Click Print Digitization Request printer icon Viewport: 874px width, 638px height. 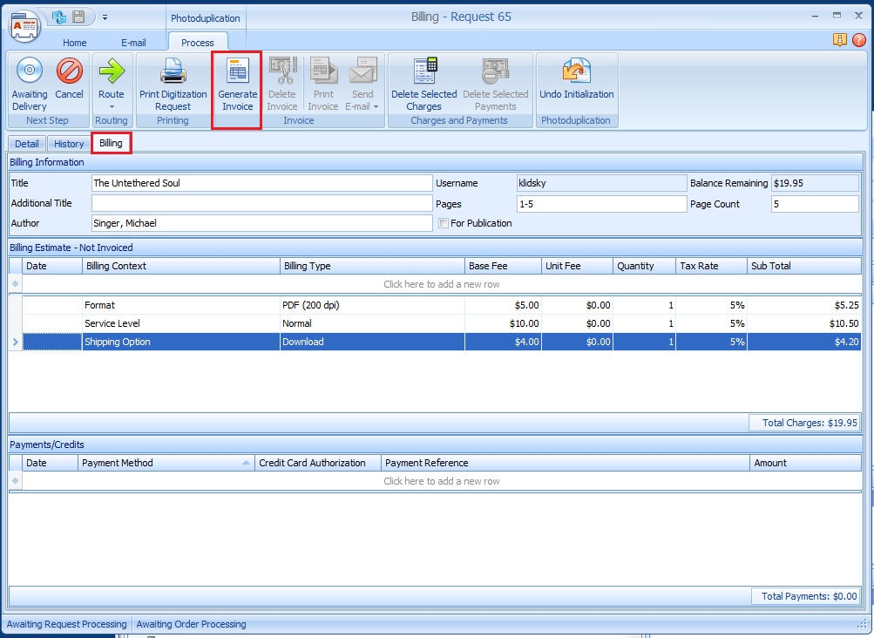(x=173, y=71)
